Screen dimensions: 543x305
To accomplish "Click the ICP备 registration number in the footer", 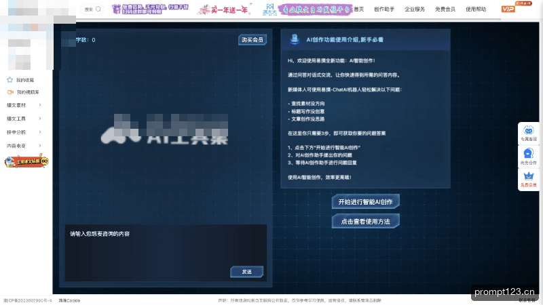I will click(x=28, y=300).
